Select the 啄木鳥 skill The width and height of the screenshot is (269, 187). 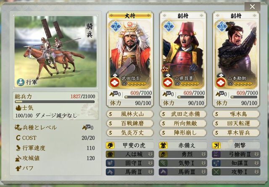(236, 114)
